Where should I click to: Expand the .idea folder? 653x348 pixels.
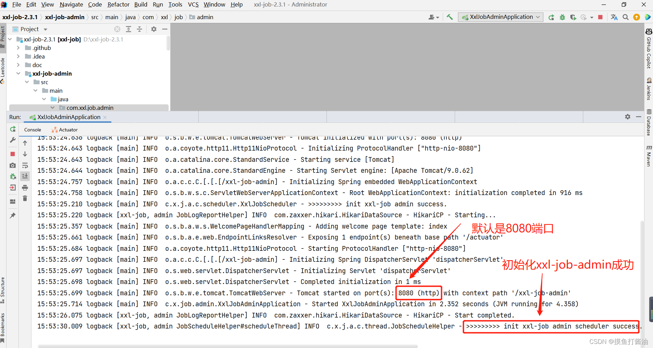[18, 56]
